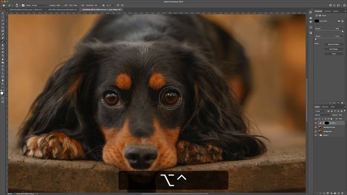The width and height of the screenshot is (347, 195).
Task: Open the brush preset picker
Action: (17, 5)
